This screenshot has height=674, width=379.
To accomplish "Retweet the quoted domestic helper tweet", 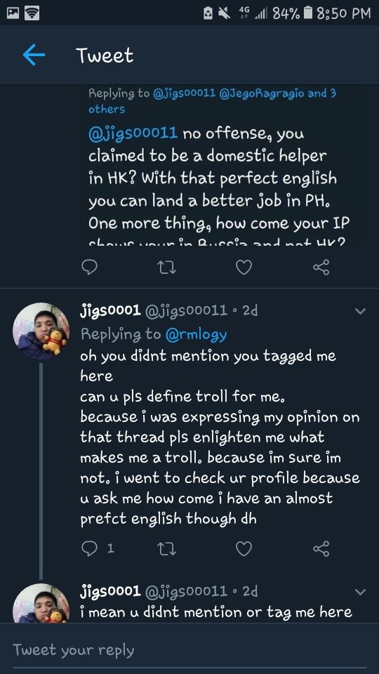I will (166, 267).
